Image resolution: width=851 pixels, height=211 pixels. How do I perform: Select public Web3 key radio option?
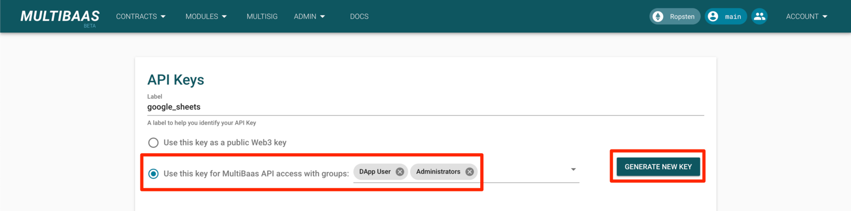(x=153, y=143)
